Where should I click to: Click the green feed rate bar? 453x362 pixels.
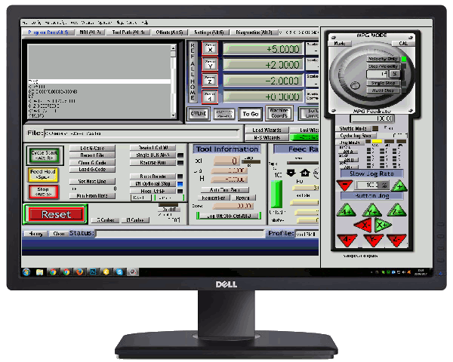click(x=277, y=195)
